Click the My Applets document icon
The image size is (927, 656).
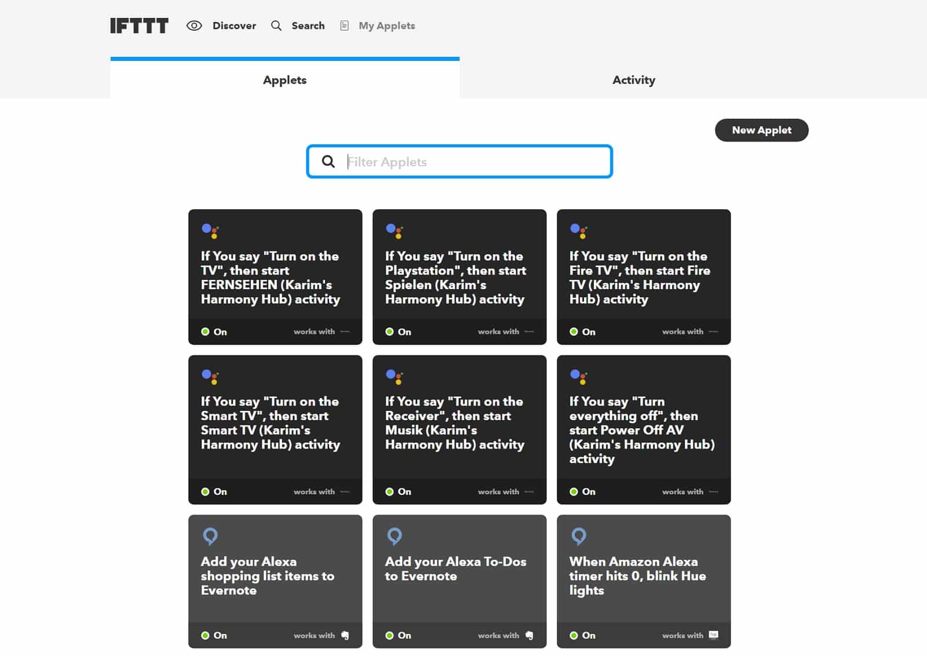[x=344, y=25]
